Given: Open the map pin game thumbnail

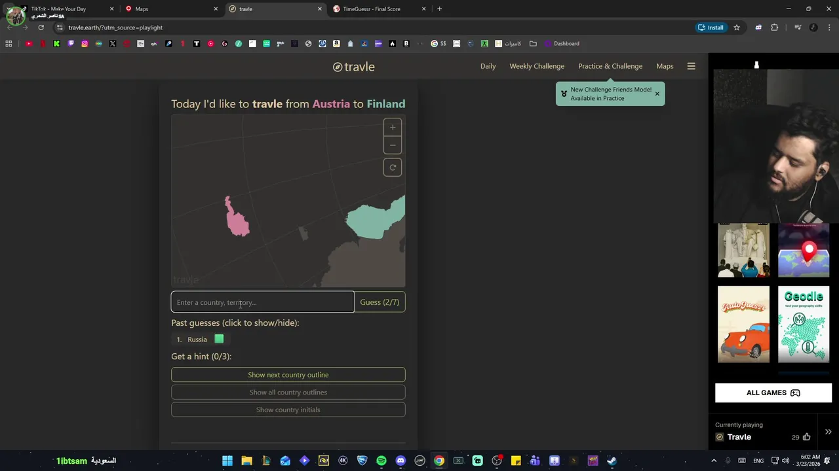Looking at the screenshot, I should click(804, 251).
